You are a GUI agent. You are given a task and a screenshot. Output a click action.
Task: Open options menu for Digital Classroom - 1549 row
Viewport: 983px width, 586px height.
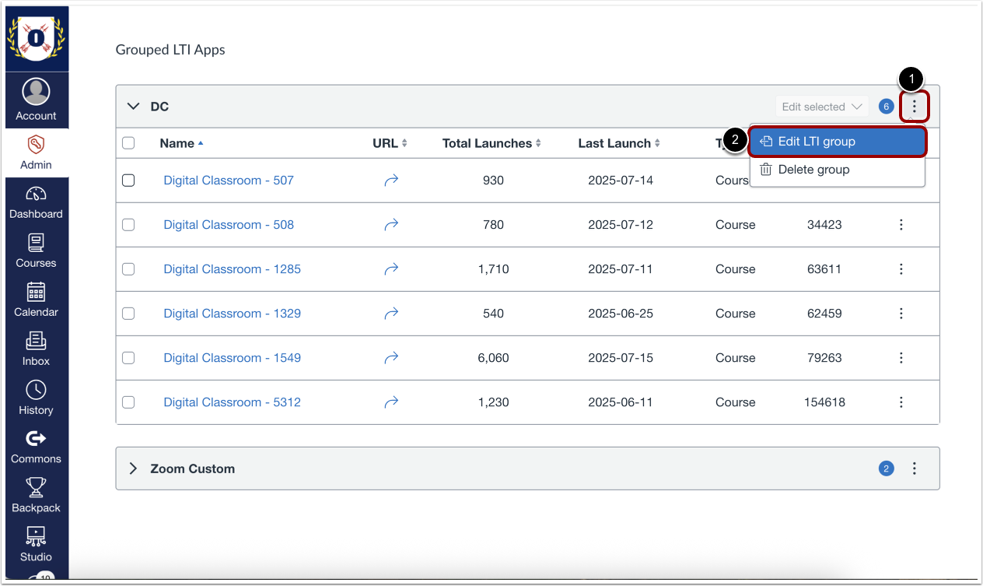[x=901, y=358]
